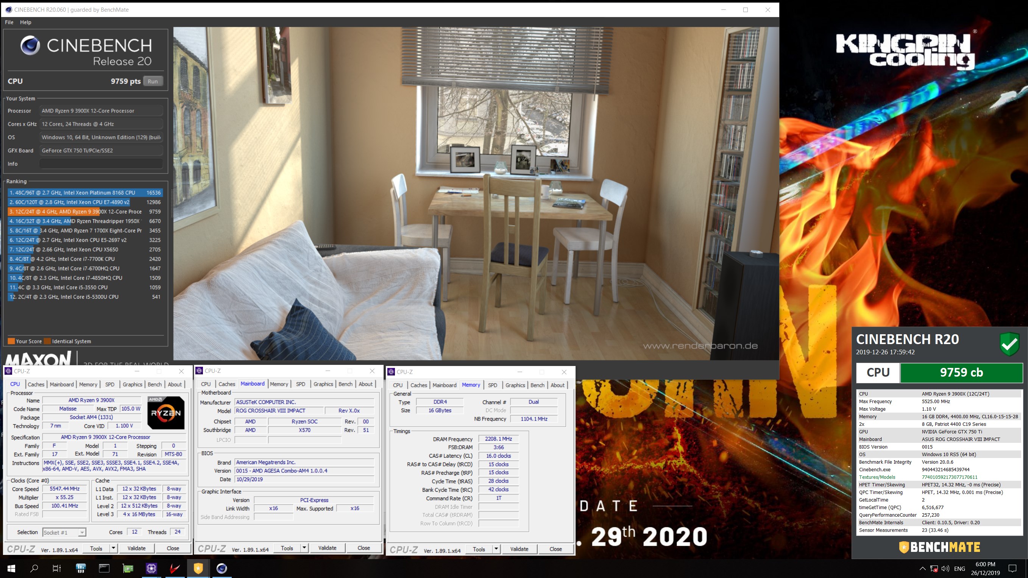Open Task View in the taskbar
This screenshot has height=578, width=1028.
pyautogui.click(x=57, y=568)
